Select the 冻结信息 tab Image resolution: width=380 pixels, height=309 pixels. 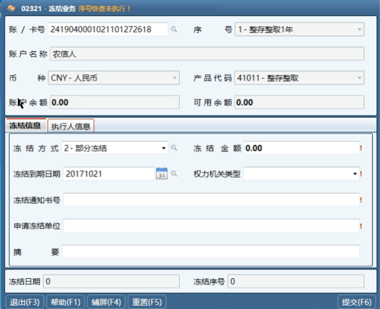click(x=25, y=126)
